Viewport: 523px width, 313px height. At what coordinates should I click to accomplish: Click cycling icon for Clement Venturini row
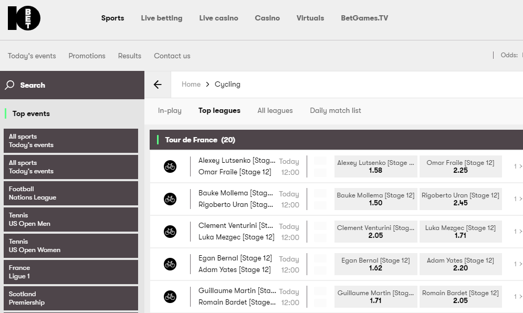170,231
